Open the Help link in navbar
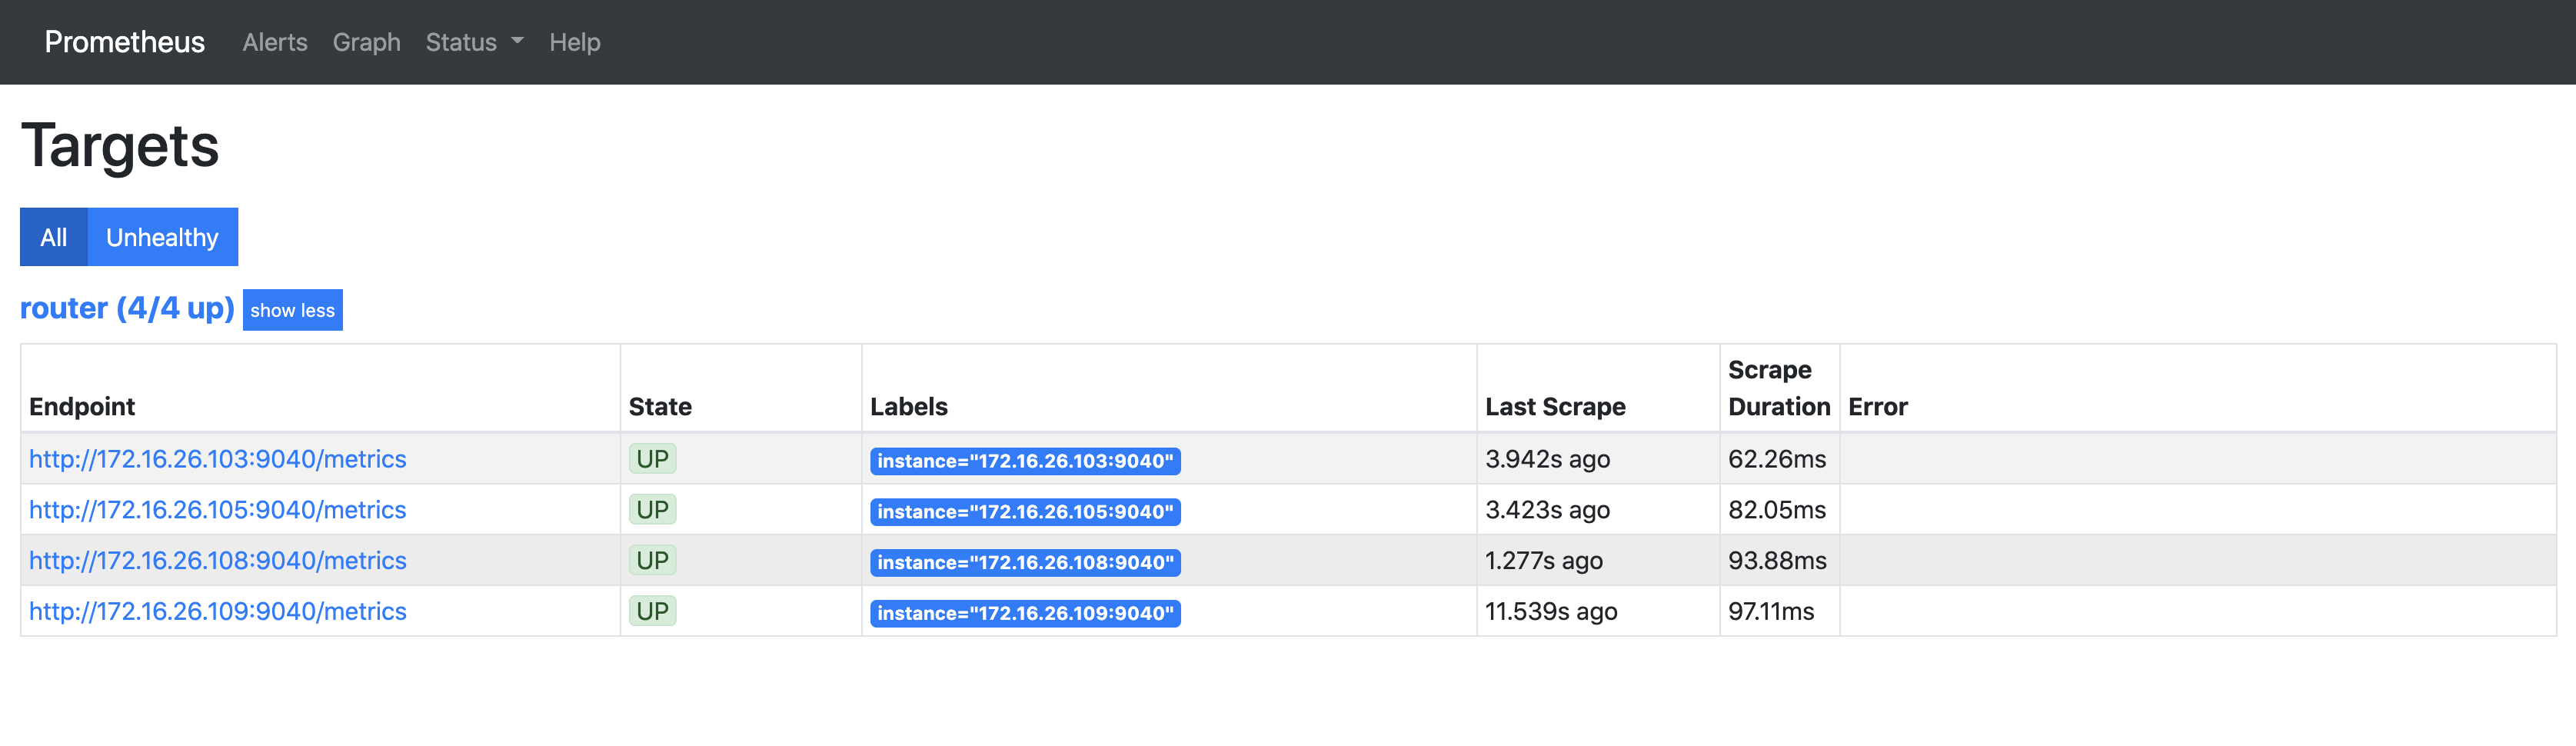The width and height of the screenshot is (2576, 746). [574, 42]
